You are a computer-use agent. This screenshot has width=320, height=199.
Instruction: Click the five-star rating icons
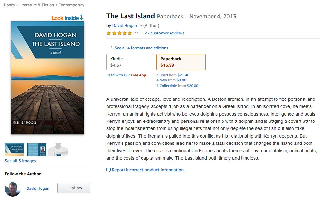pyautogui.click(x=119, y=33)
